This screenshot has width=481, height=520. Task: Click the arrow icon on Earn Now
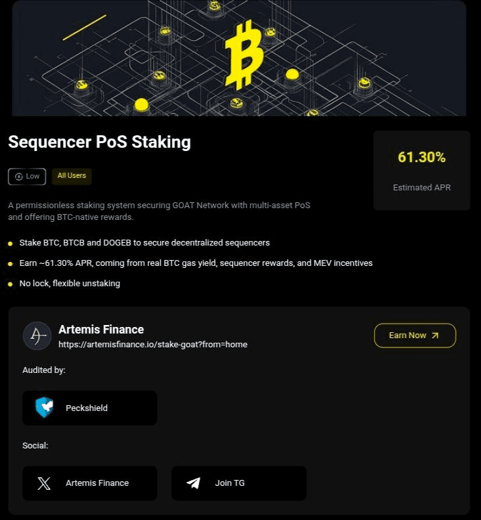(435, 336)
